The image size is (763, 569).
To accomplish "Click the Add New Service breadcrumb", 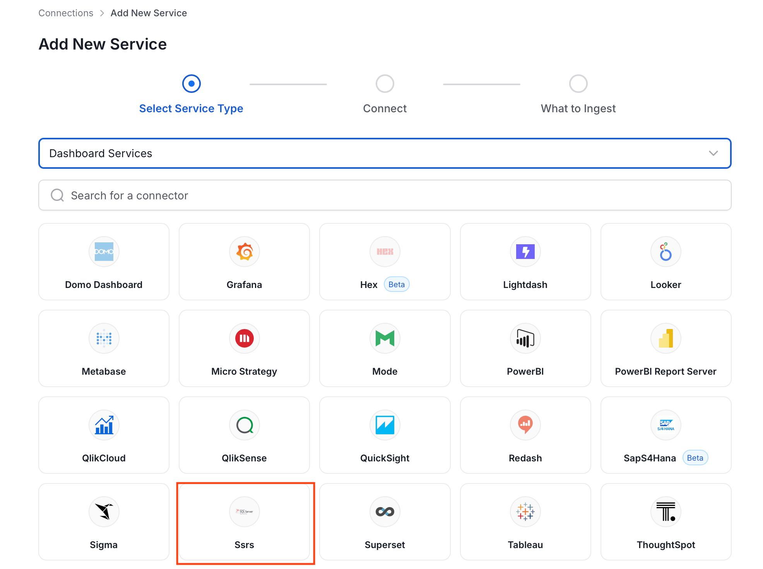I will 149,13.
